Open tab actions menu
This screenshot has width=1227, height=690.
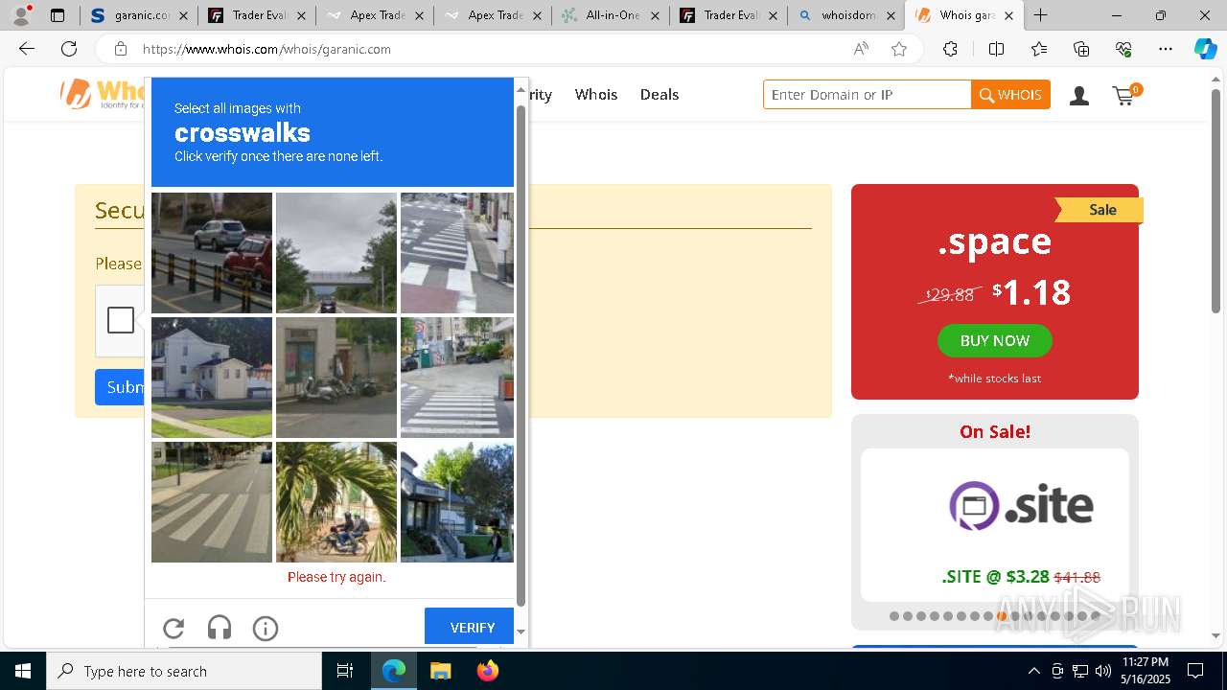click(58, 15)
